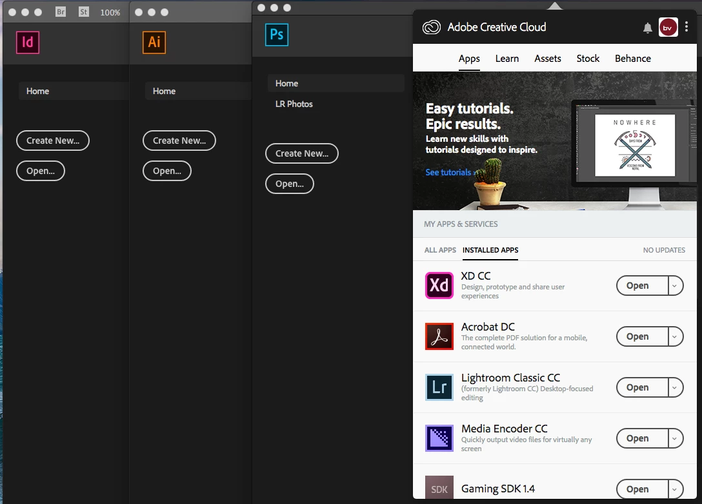The image size is (702, 504).
Task: Expand the XD CC Open options arrow
Action: [675, 286]
